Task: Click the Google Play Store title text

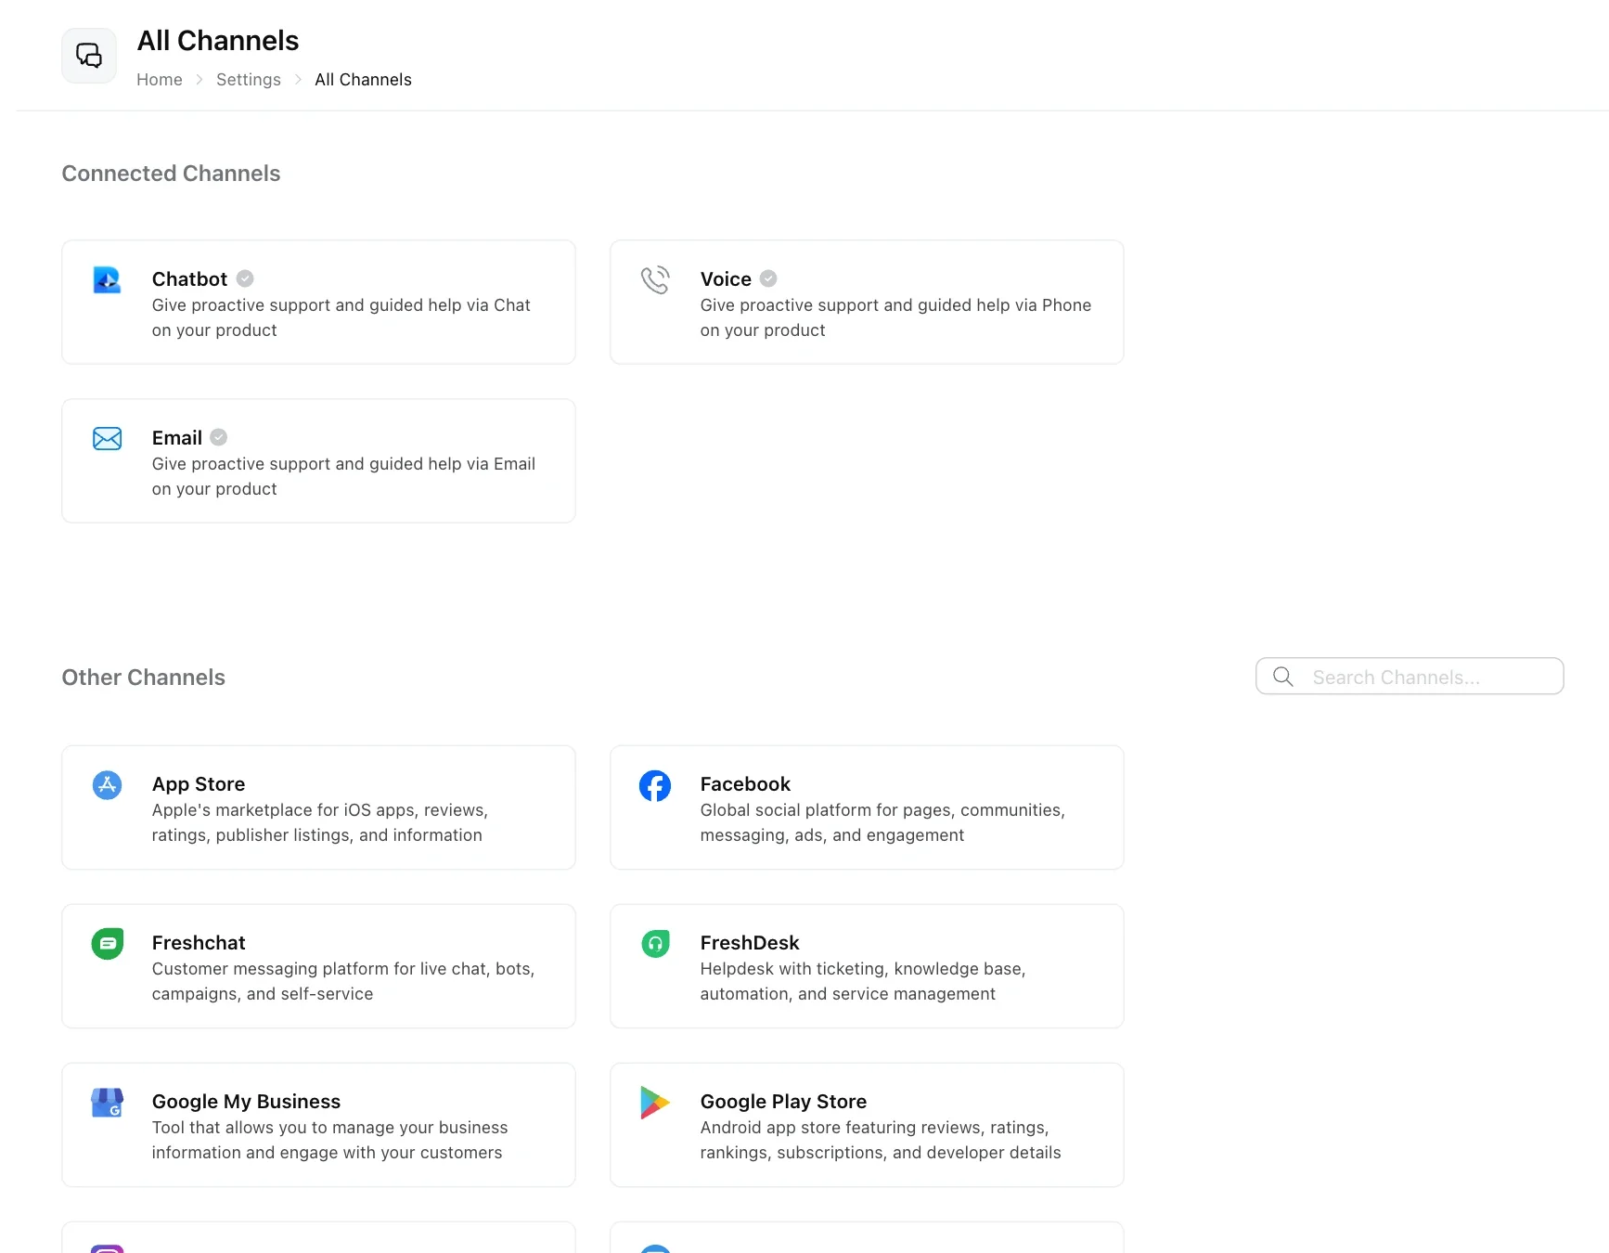Action: click(x=783, y=1102)
